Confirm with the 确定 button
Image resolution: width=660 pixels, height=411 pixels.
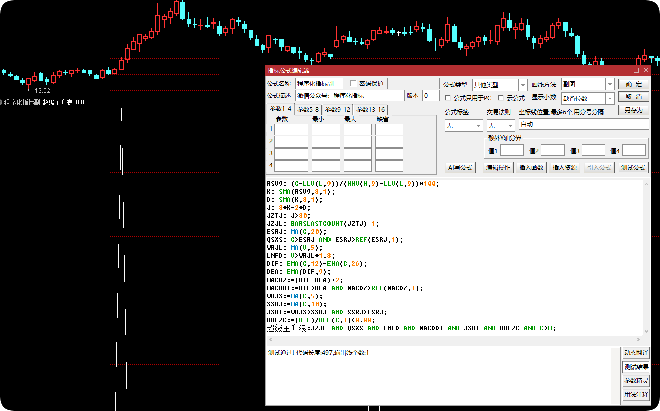coord(633,84)
